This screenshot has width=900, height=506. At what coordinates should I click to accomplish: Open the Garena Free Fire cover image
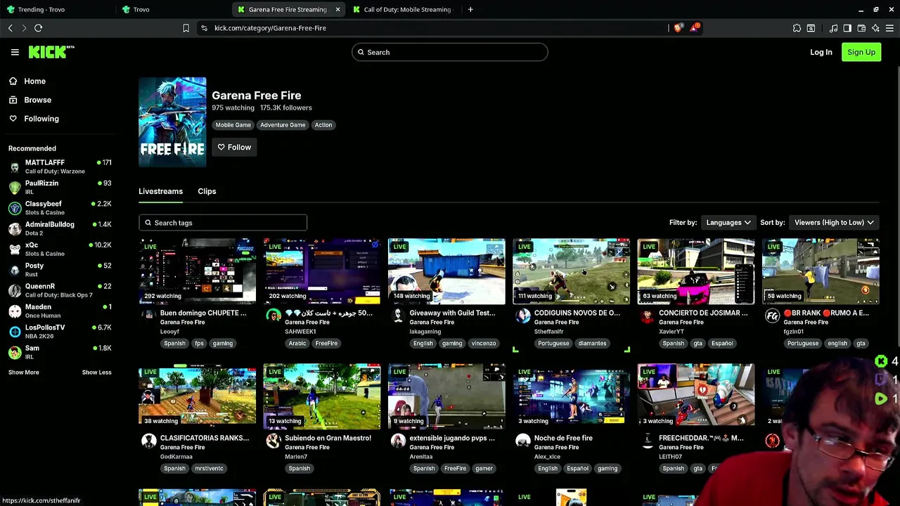point(172,122)
